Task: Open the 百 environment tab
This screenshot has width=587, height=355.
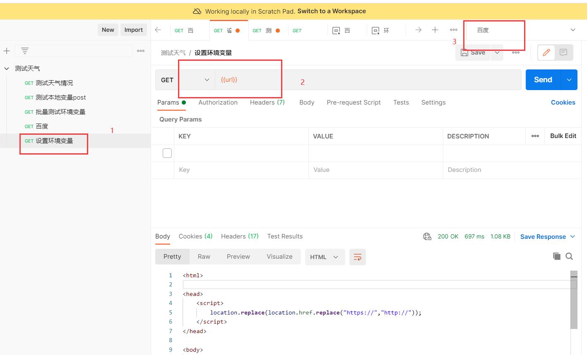Action: (x=346, y=30)
